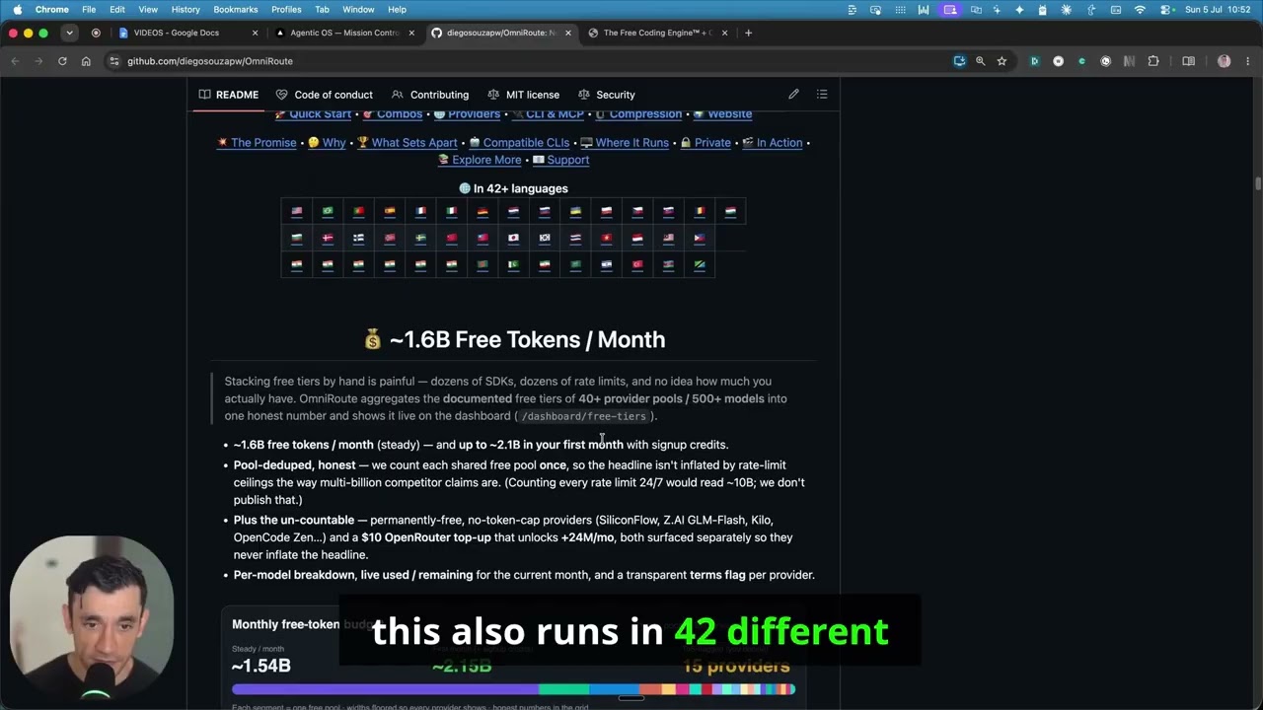Select the Israel flag translation

click(x=607, y=264)
